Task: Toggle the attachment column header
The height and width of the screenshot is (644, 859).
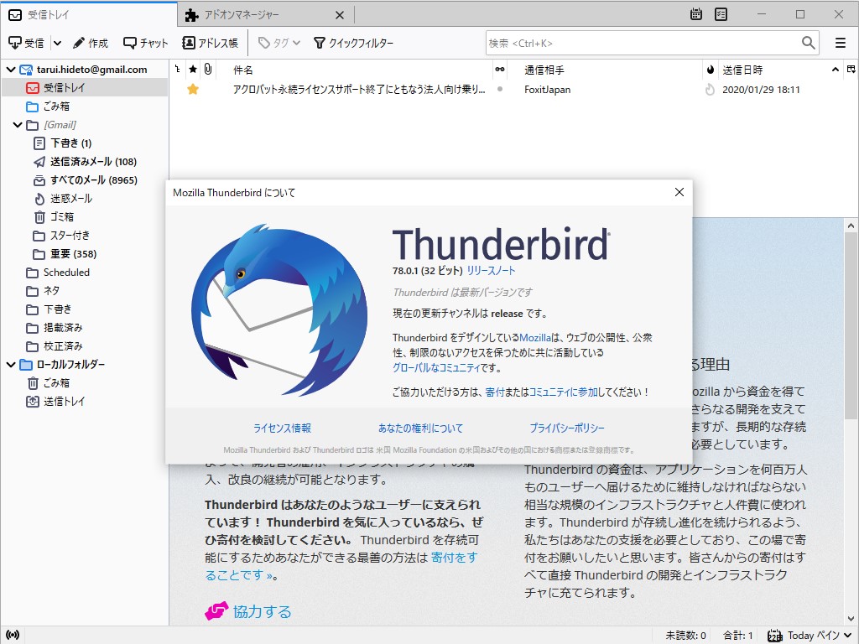Action: click(207, 70)
